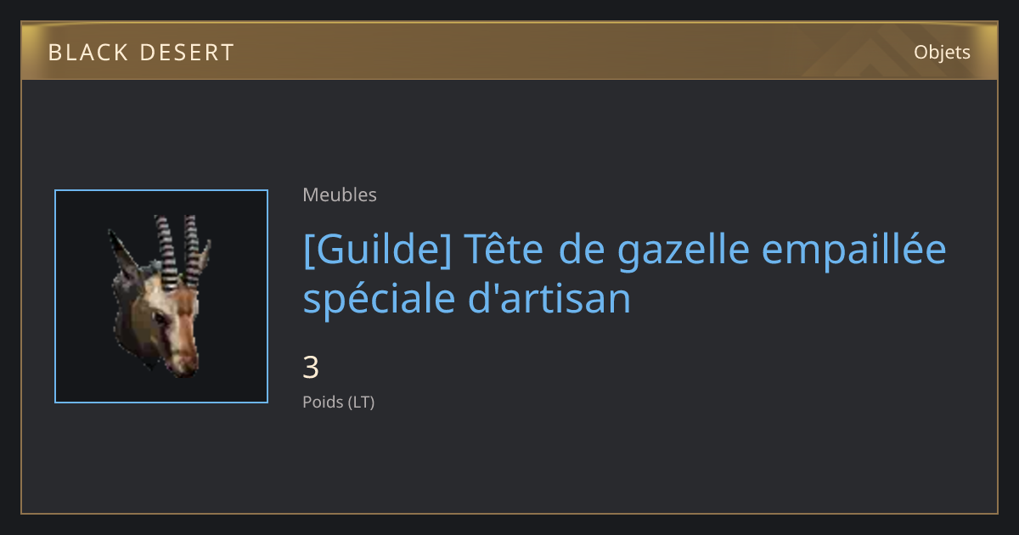Click the dark area below Poids (LT)
This screenshot has height=535, width=1019.
pyautogui.click(x=509, y=463)
